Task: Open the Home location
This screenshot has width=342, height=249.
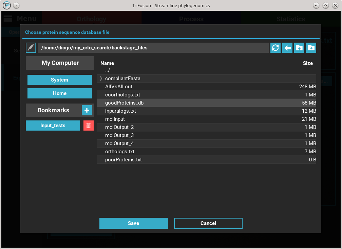Action: (x=60, y=93)
